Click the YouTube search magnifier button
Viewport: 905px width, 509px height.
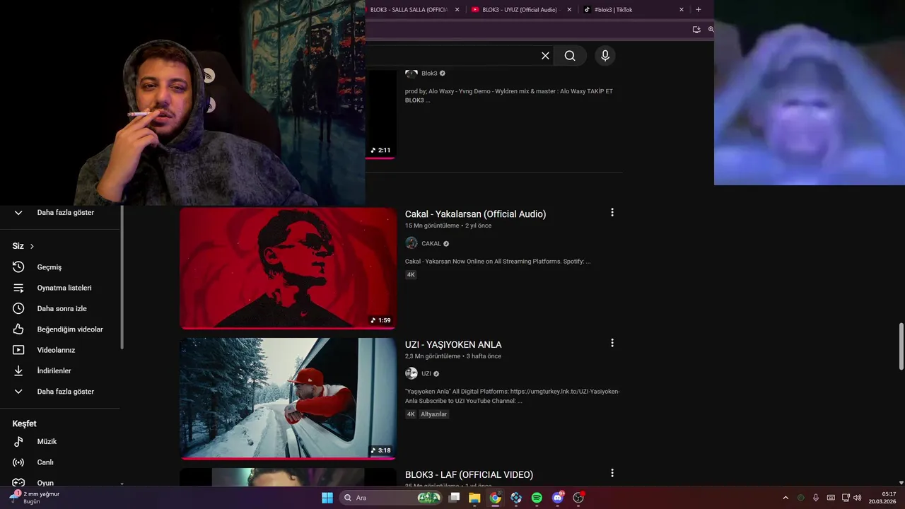(x=570, y=56)
